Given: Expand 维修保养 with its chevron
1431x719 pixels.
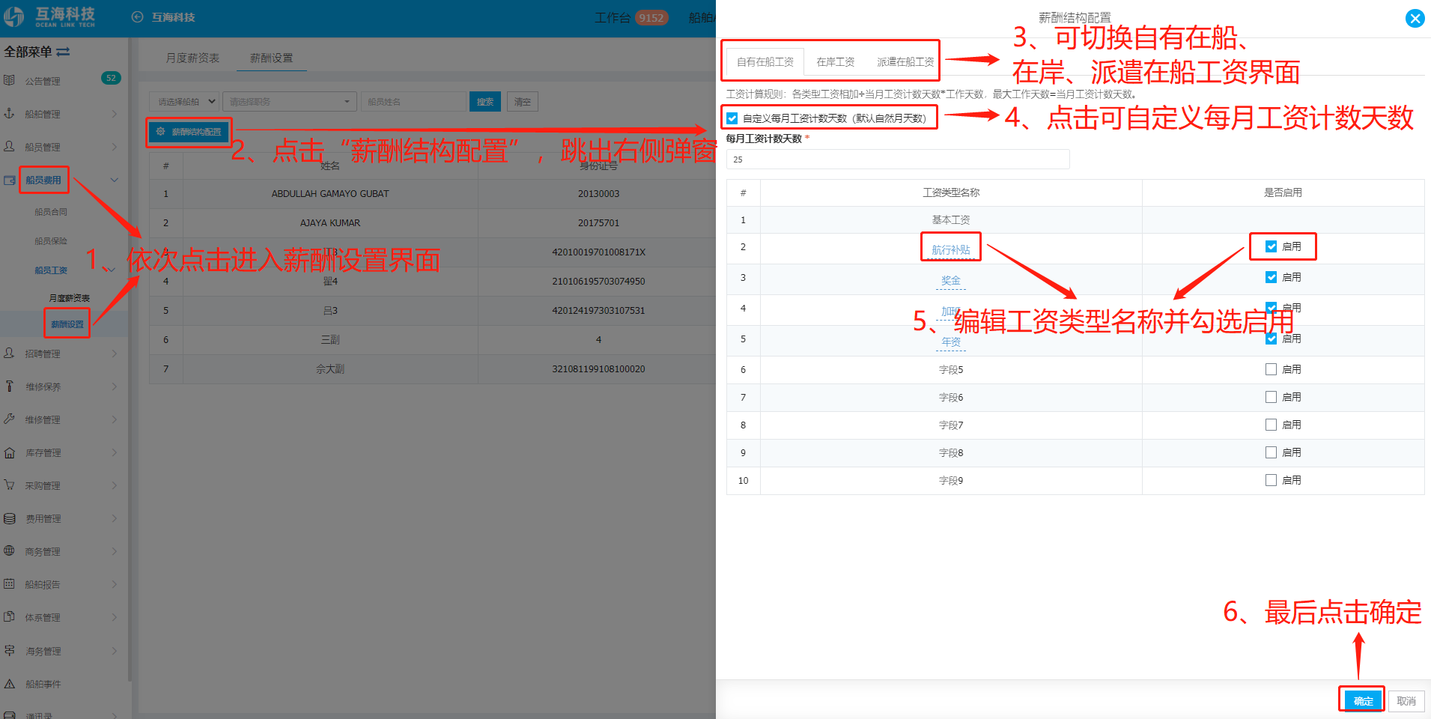Looking at the screenshot, I should tap(115, 386).
